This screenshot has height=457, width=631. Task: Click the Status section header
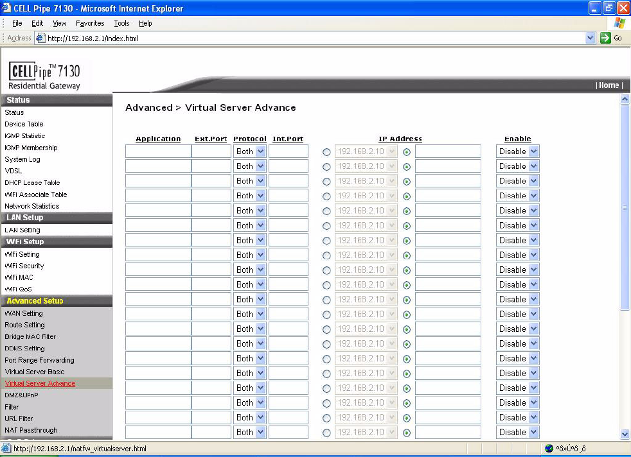[x=57, y=100]
